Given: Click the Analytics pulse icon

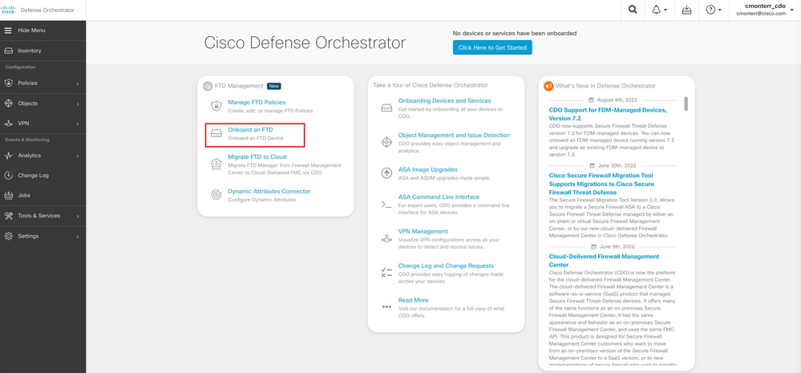Looking at the screenshot, I should pos(8,156).
